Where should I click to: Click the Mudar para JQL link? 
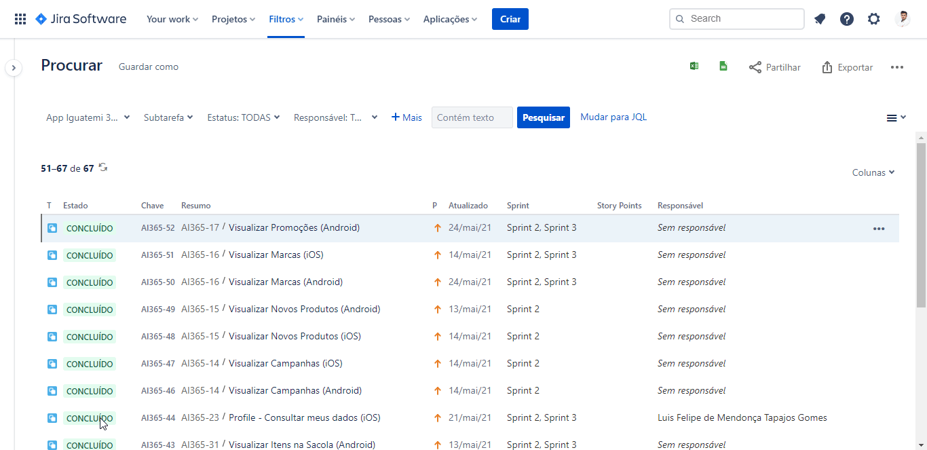point(613,117)
